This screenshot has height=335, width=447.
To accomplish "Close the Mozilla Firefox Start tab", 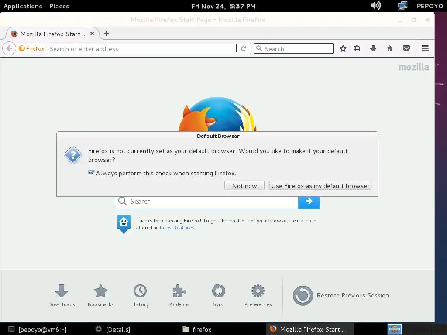I will coord(92,34).
